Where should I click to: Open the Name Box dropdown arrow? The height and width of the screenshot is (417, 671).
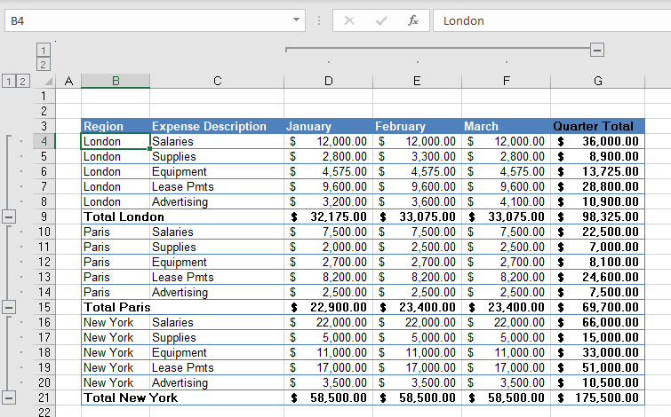point(297,20)
